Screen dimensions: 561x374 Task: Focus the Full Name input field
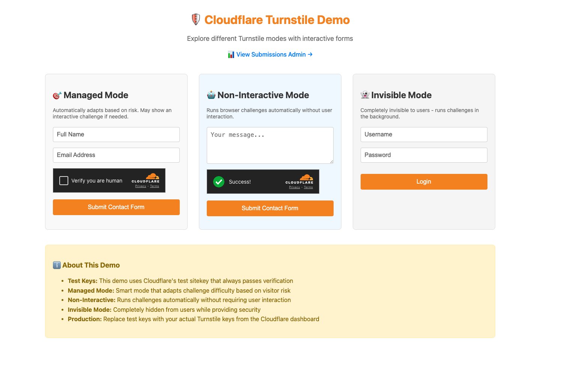click(x=116, y=135)
